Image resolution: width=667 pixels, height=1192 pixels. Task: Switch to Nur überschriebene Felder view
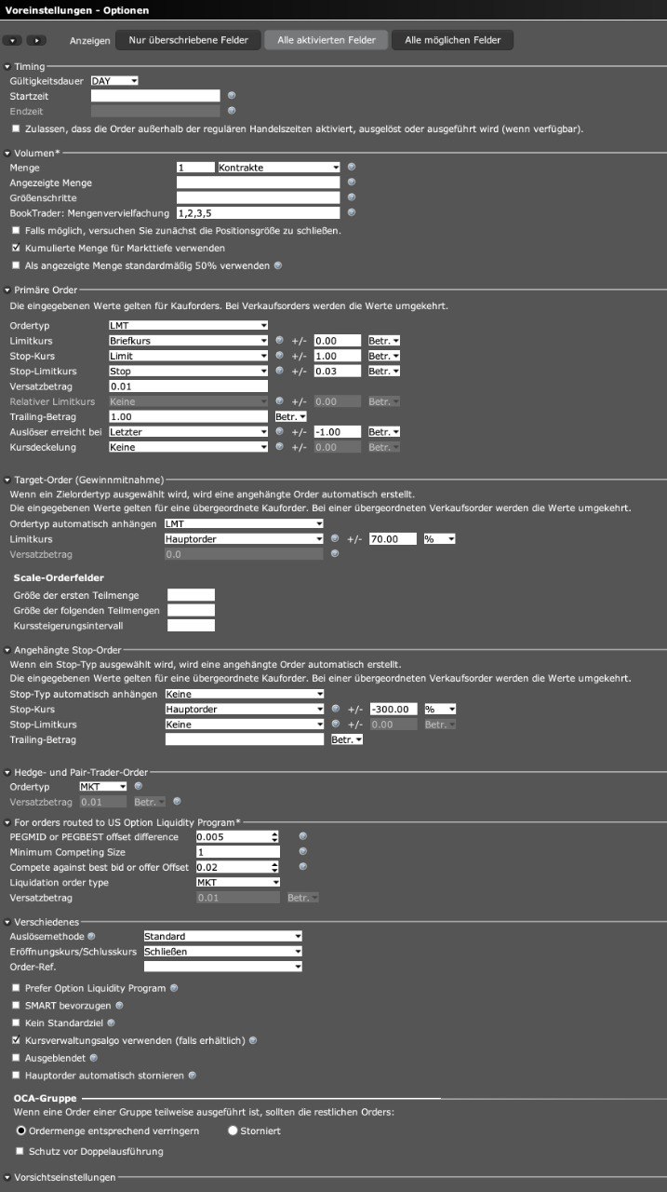click(x=188, y=40)
